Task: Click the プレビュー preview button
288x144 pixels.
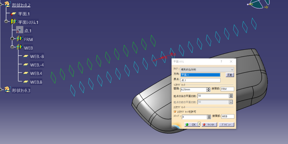Action: (226, 125)
